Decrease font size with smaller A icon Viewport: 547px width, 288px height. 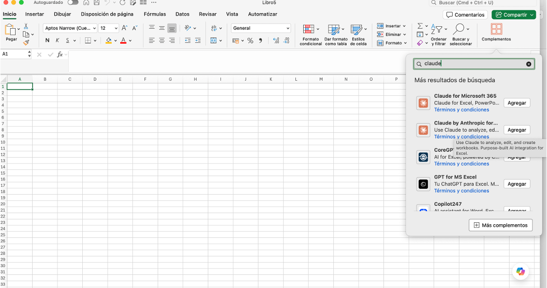point(135,28)
